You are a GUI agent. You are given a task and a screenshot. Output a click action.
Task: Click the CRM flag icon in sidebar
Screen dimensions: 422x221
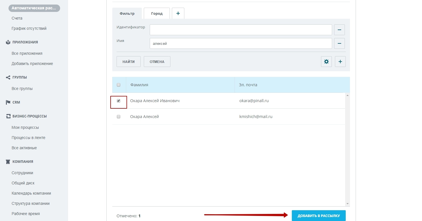(8, 102)
